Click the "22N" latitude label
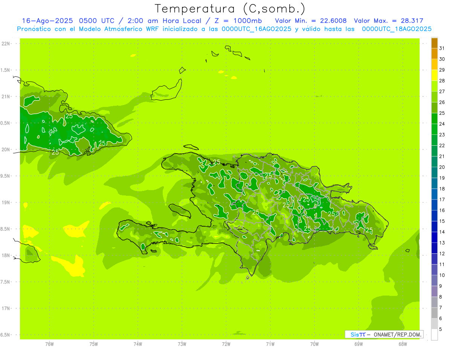Viewport: 452px width, 349px height. point(6,44)
